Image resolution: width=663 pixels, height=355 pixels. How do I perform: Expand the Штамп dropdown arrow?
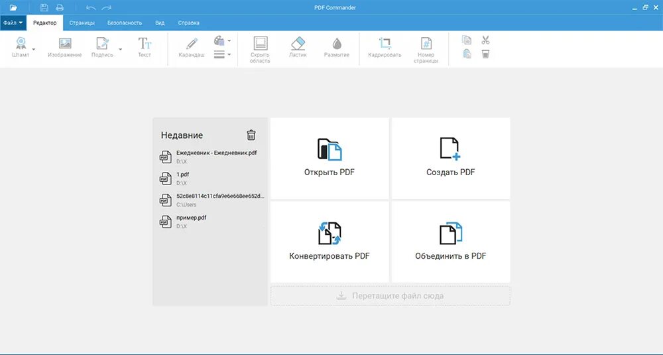34,49
